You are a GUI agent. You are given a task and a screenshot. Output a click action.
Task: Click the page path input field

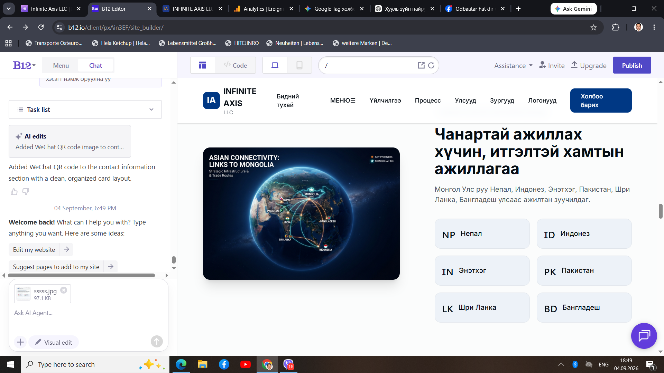(368, 65)
